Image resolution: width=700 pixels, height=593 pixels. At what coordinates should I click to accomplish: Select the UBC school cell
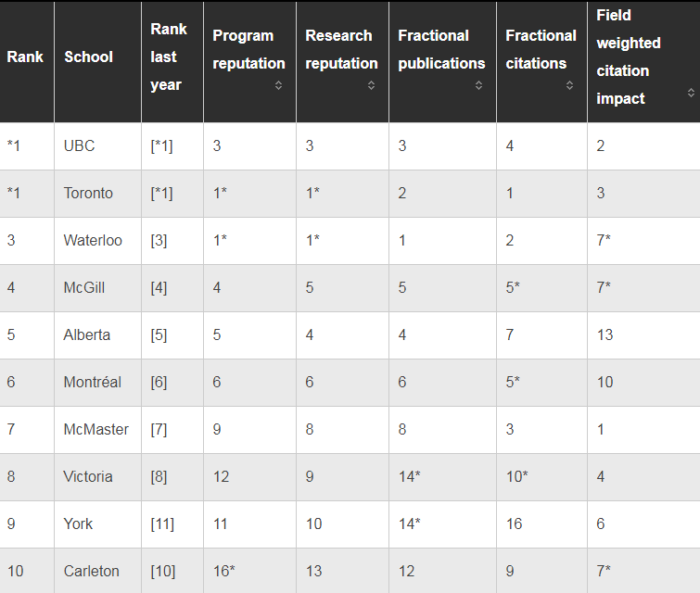pyautogui.click(x=79, y=146)
